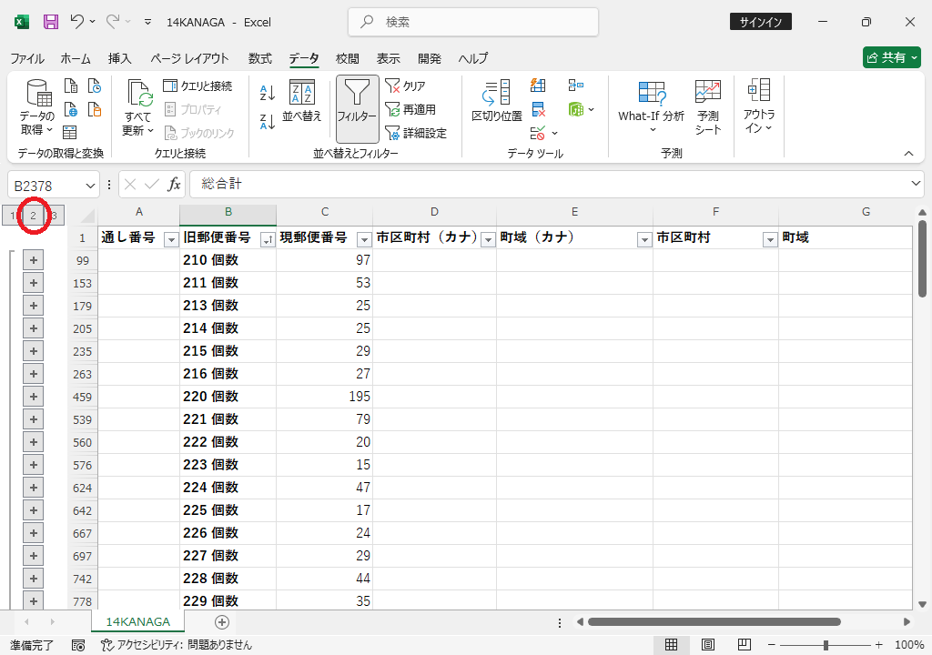932x655 pixels.
Task: Switch to the 校閲 tab
Action: pos(347,58)
